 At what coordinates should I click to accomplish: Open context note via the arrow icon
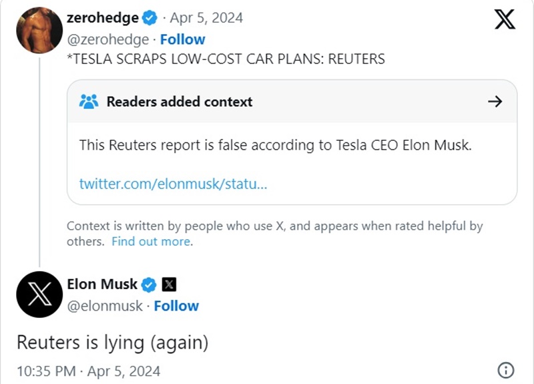point(495,102)
